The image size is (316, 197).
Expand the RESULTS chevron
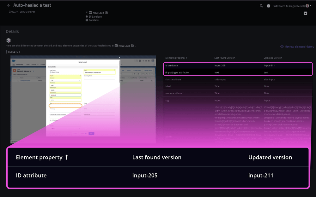[14, 52]
